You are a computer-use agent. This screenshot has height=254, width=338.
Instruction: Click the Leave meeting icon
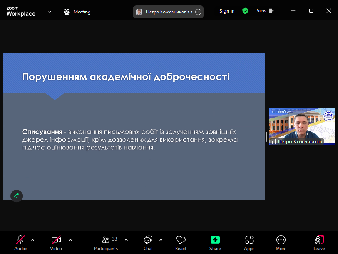tap(319, 240)
